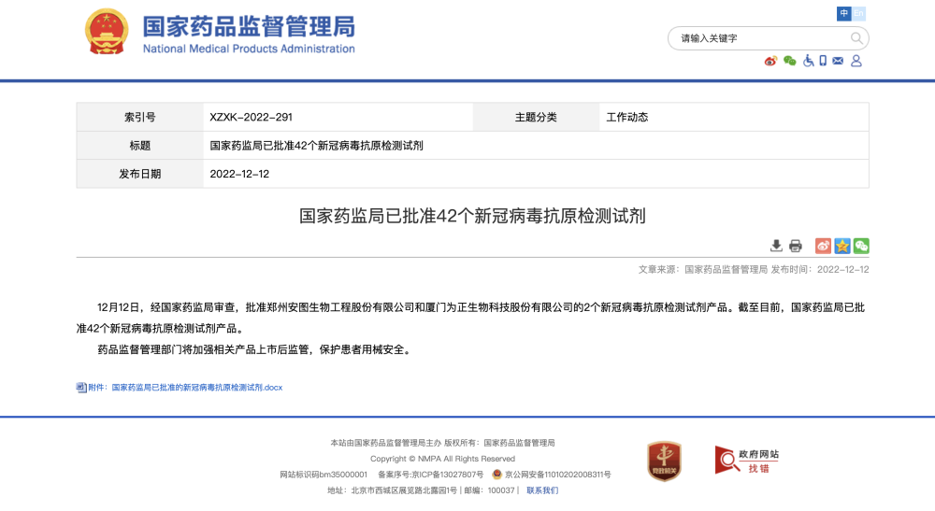Viewport: 935px width, 511px height.
Task: Click the 索引号 label cell
Action: pyautogui.click(x=139, y=118)
